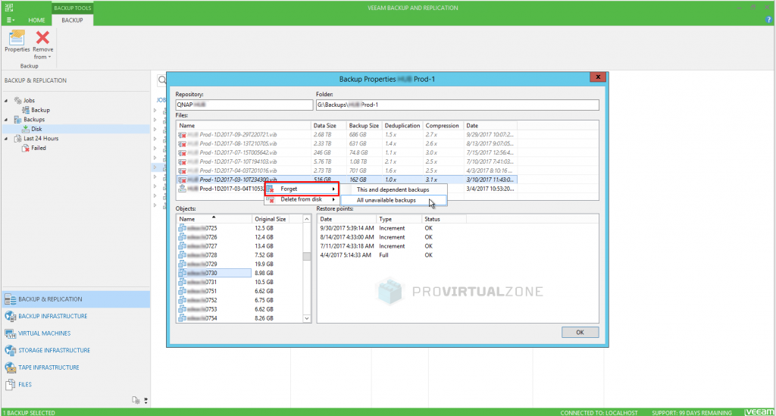Click the search magnifier icon

(162, 80)
